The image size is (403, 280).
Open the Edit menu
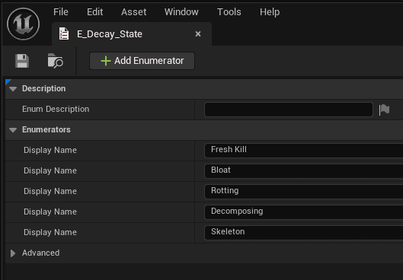94,12
